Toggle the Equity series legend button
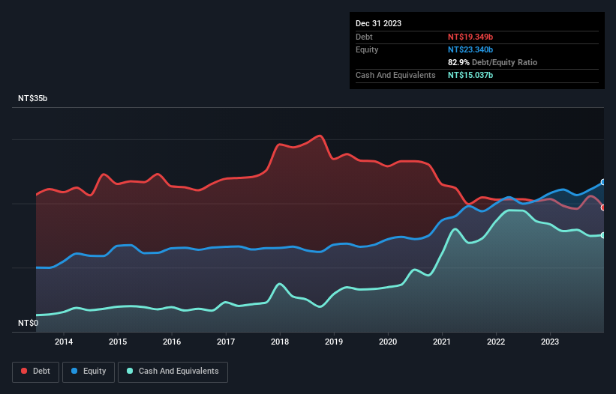 click(89, 372)
